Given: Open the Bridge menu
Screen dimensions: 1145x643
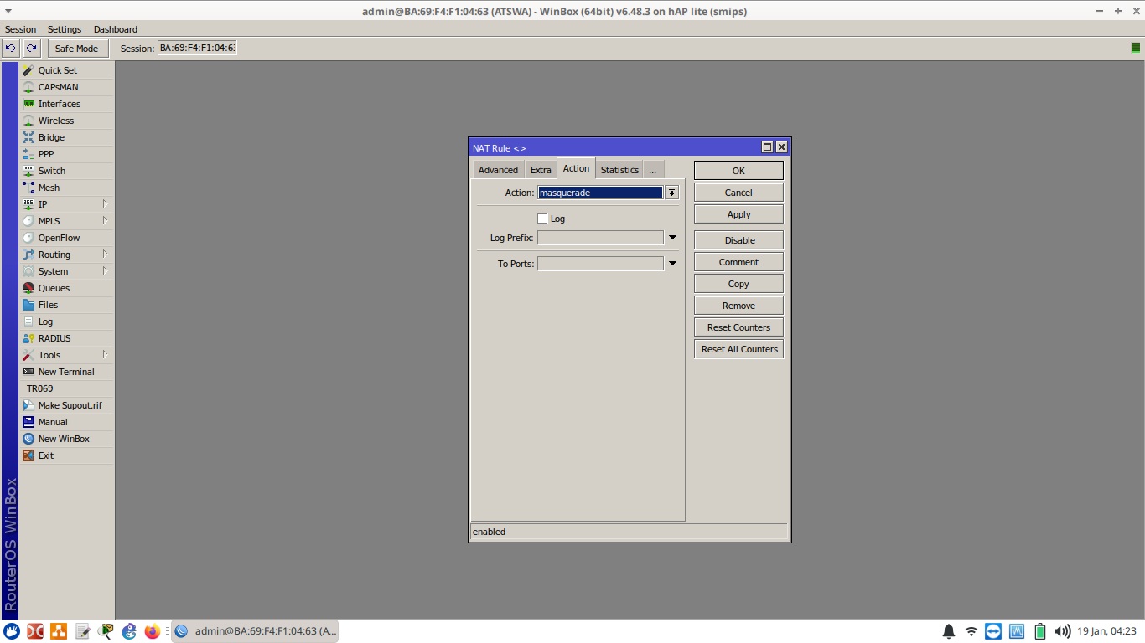Looking at the screenshot, I should pos(66,137).
